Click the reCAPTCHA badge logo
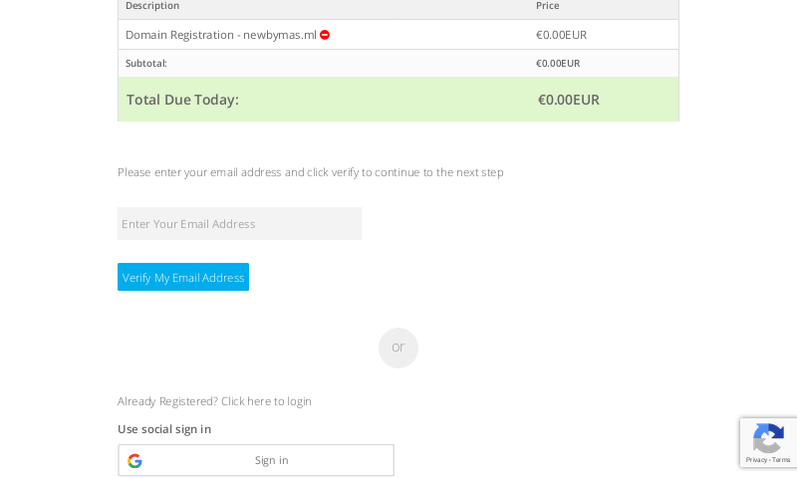This screenshot has width=797, height=478. pyautogui.click(x=768, y=438)
